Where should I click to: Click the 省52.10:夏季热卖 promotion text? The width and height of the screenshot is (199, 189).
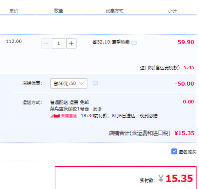click(x=111, y=42)
